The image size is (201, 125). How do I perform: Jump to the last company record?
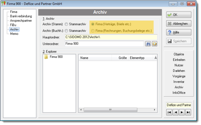(x=188, y=112)
